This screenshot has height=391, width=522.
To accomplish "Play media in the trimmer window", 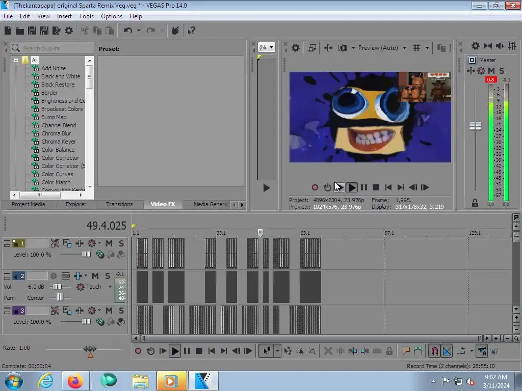I will pyautogui.click(x=266, y=188).
